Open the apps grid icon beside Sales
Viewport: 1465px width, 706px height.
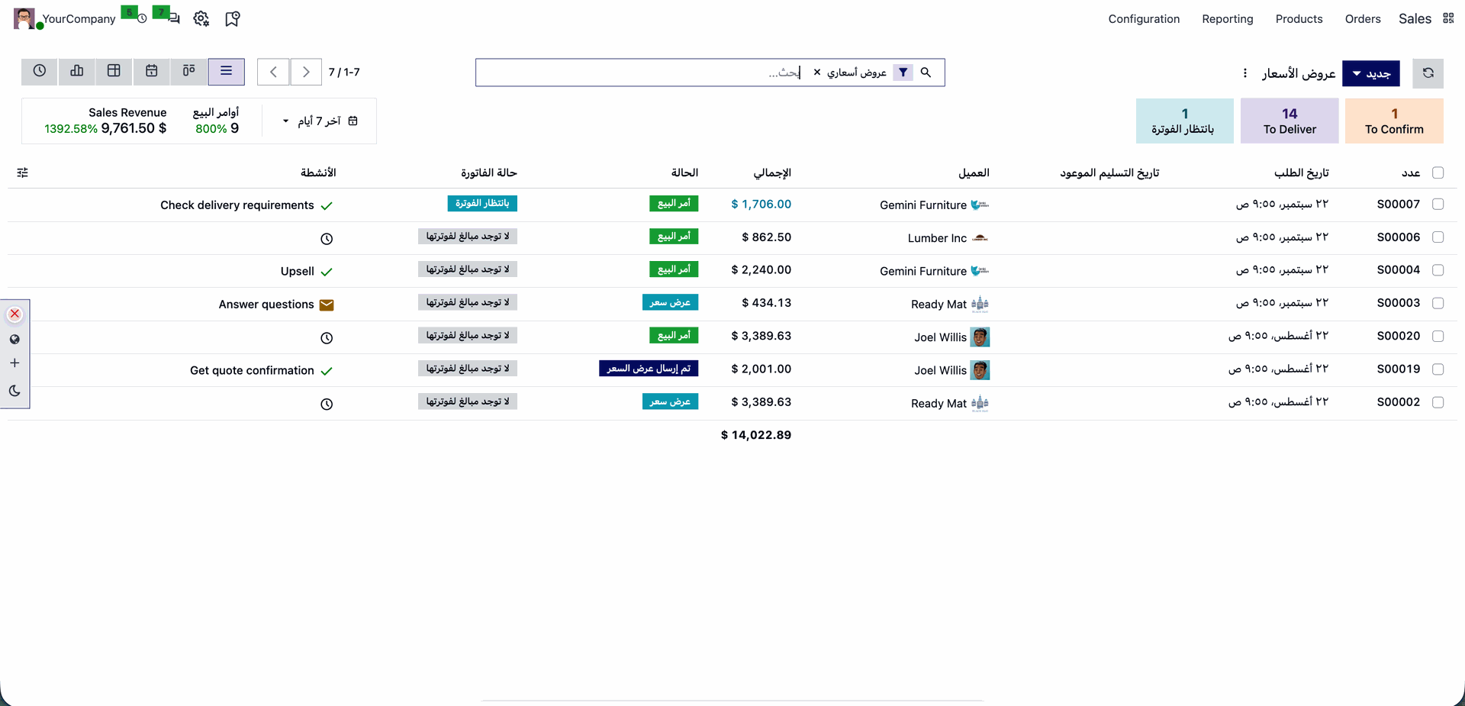click(x=1448, y=18)
